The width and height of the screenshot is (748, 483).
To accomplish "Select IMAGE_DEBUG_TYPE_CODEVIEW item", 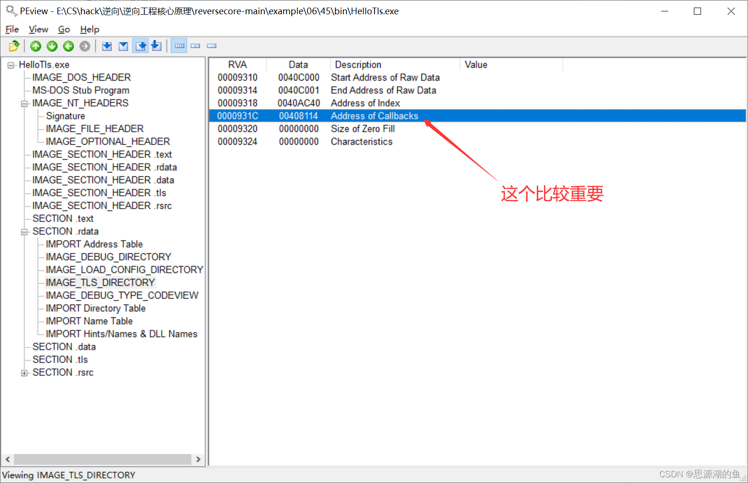I will click(122, 295).
